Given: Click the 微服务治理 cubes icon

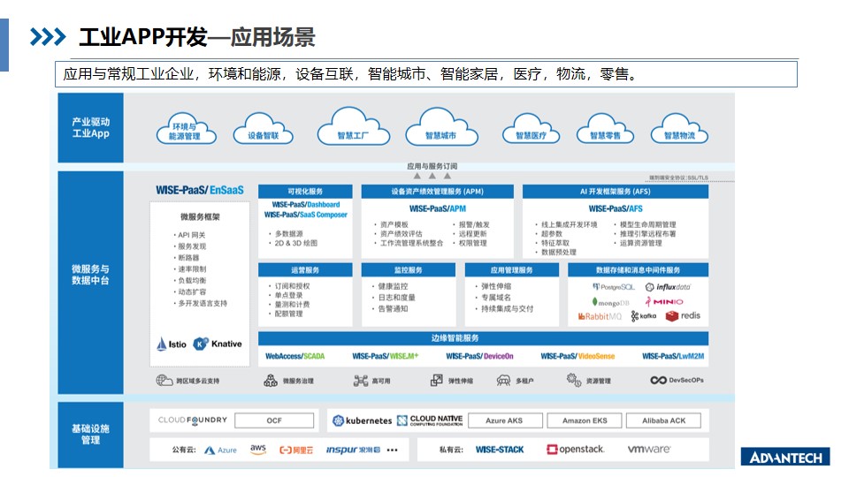Looking at the screenshot, I should click(x=271, y=380).
